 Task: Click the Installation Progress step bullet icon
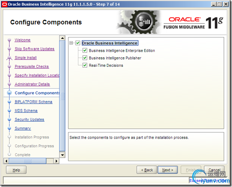[9, 137]
